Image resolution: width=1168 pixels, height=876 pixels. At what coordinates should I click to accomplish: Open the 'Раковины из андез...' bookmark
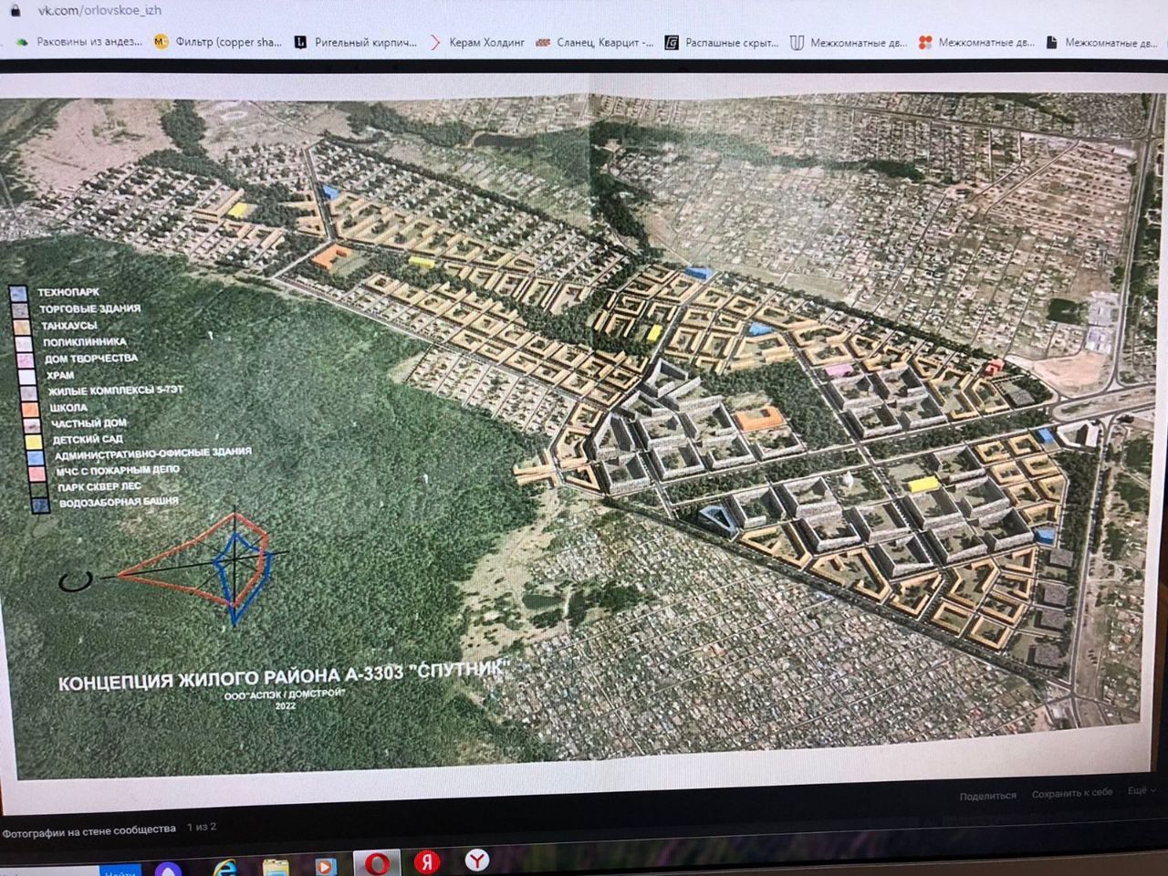click(x=80, y=42)
